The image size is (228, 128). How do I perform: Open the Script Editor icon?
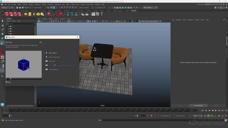(226, 120)
